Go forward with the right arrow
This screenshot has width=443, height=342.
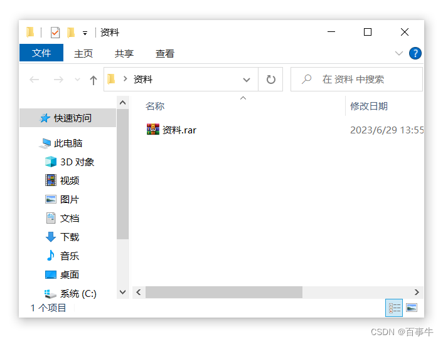pos(58,80)
